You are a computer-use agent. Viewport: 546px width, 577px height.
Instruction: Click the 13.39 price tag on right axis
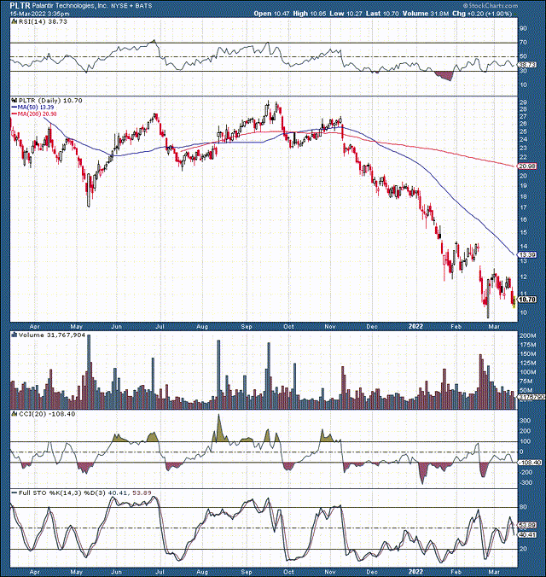[x=527, y=254]
